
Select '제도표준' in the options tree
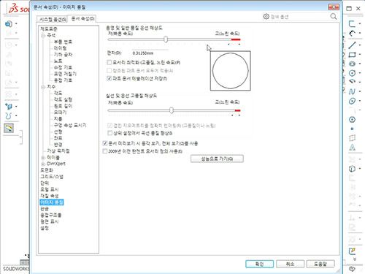click(49, 29)
